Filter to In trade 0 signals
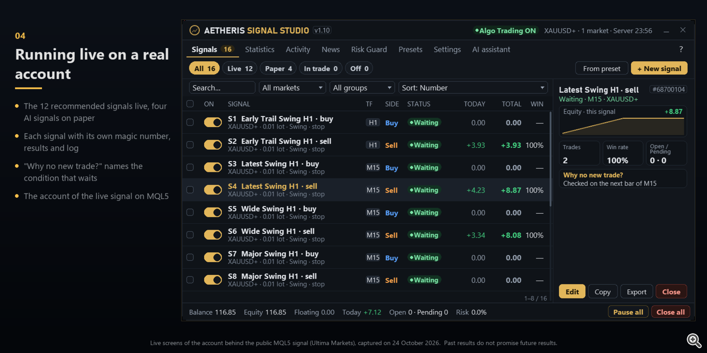 tap(321, 68)
